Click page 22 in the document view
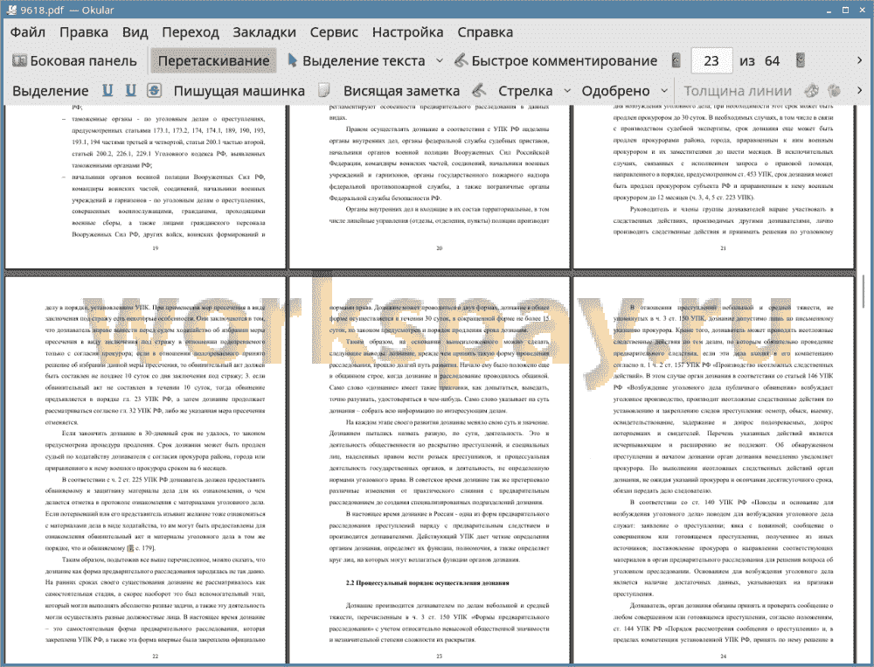The width and height of the screenshot is (874, 667). [145, 470]
